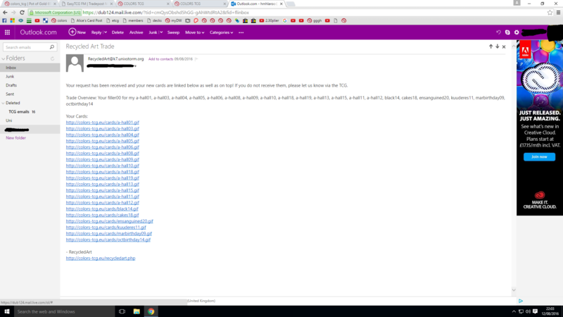Click the Join now button in Adobe ad
563x317 pixels.
click(539, 156)
